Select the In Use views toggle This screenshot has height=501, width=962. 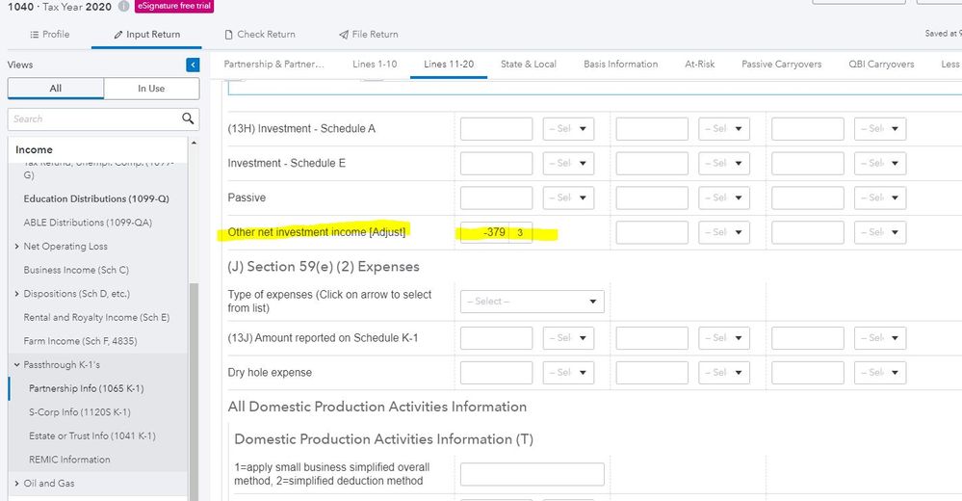point(151,89)
